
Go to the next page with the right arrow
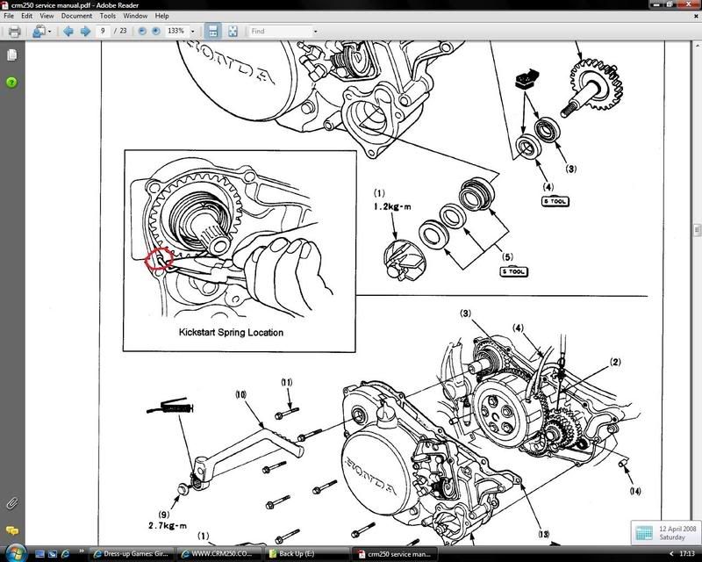point(85,31)
